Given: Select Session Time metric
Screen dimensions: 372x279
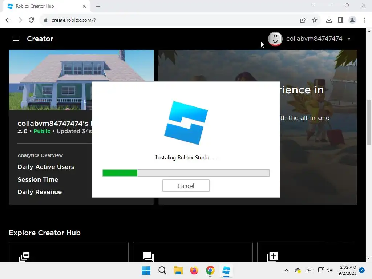Looking at the screenshot, I should click(x=38, y=179).
